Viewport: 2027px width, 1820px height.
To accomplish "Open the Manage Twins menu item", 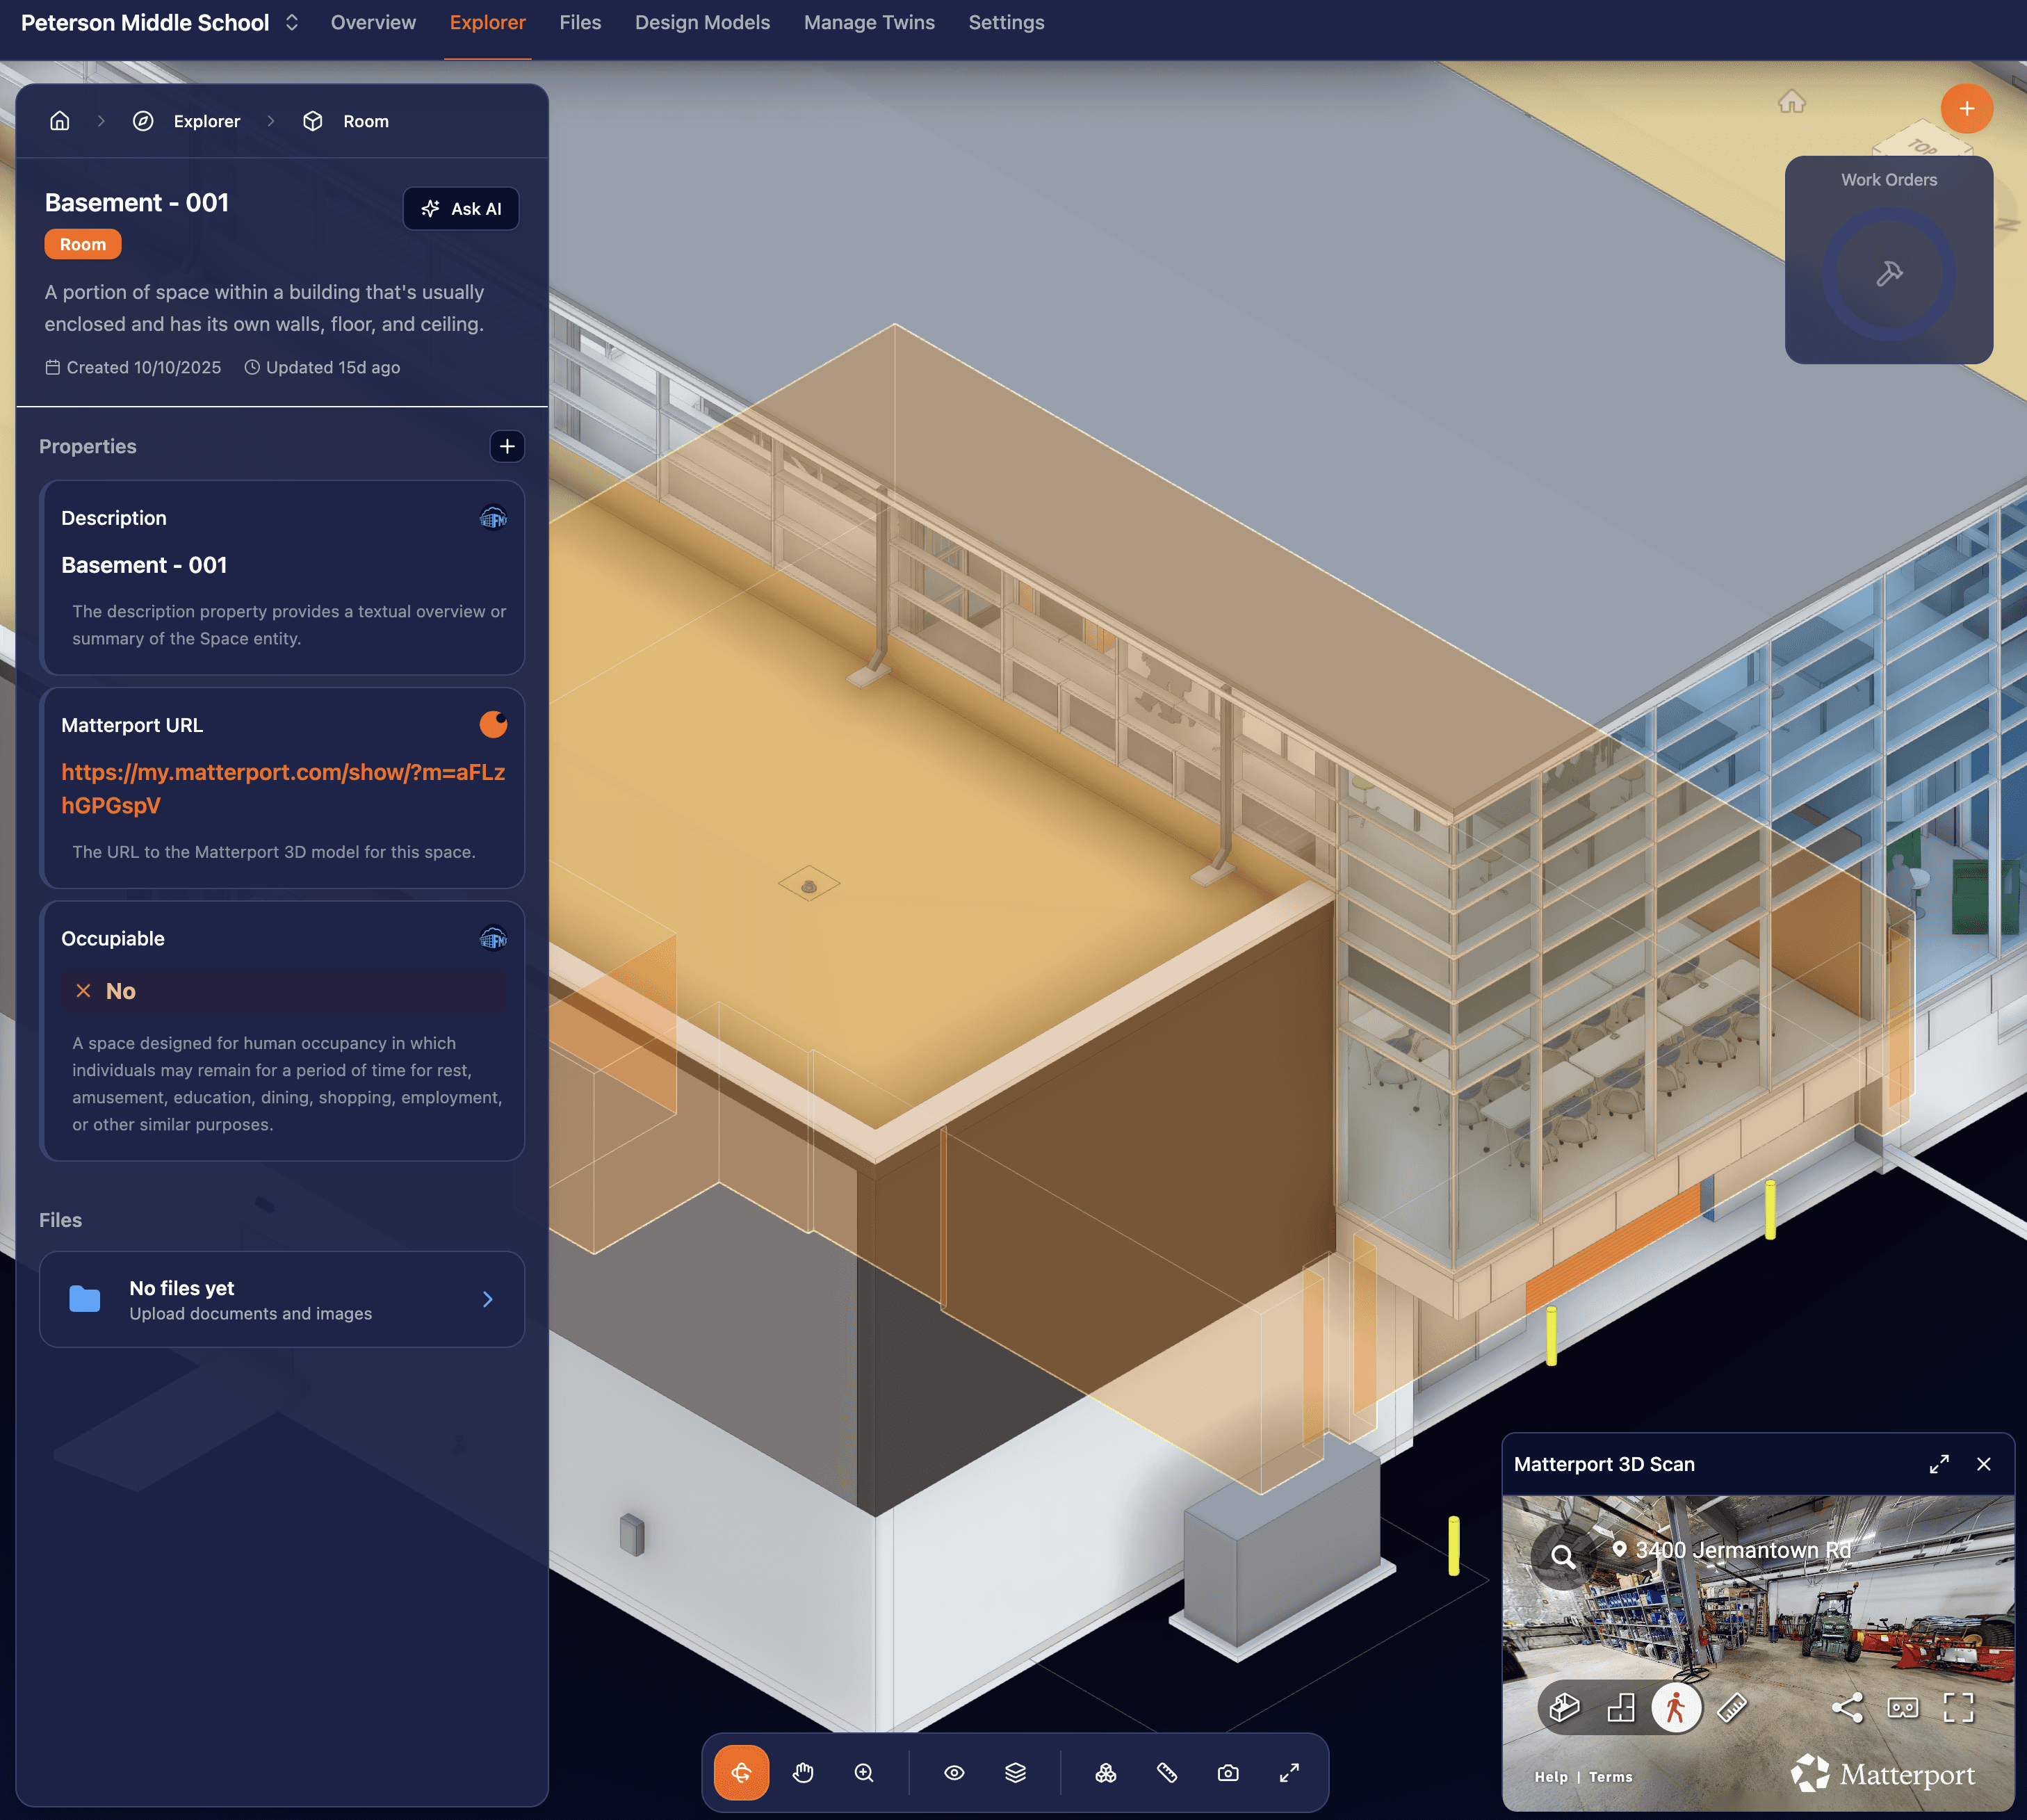I will click(x=868, y=22).
